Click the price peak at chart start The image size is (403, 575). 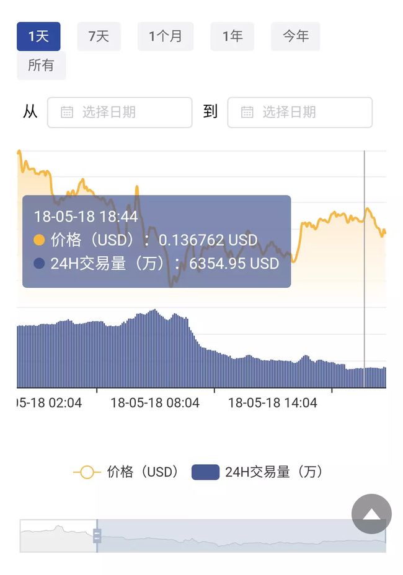click(19, 152)
